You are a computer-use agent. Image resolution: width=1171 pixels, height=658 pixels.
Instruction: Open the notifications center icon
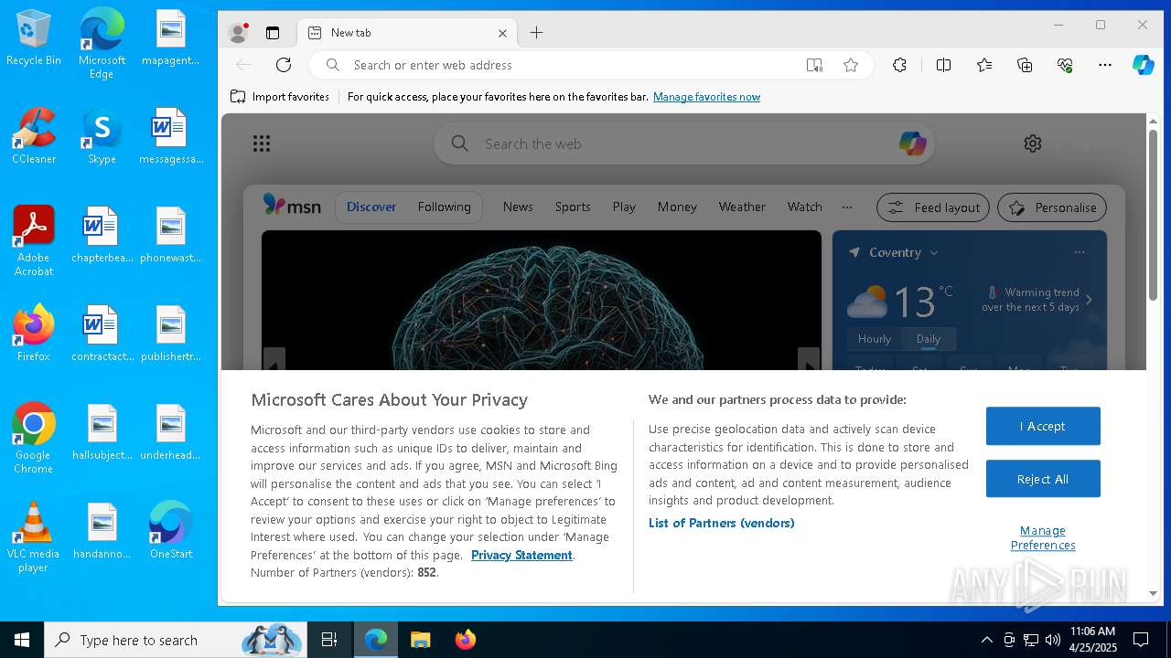click(1141, 640)
